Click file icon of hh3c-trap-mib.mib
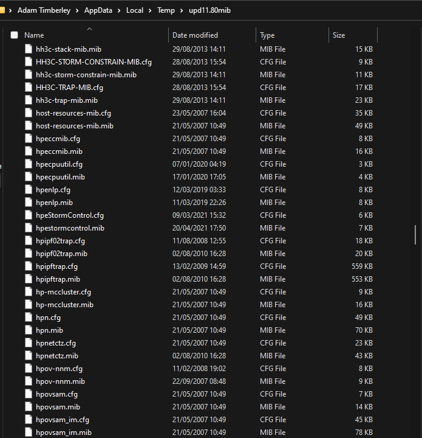The width and height of the screenshot is (422, 438). (29, 100)
